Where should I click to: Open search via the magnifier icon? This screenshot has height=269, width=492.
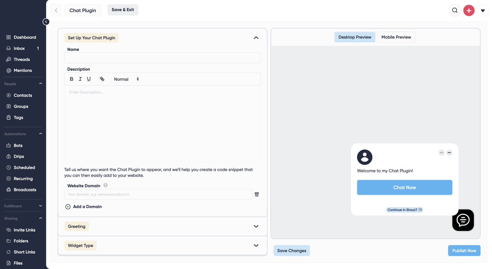tap(455, 11)
